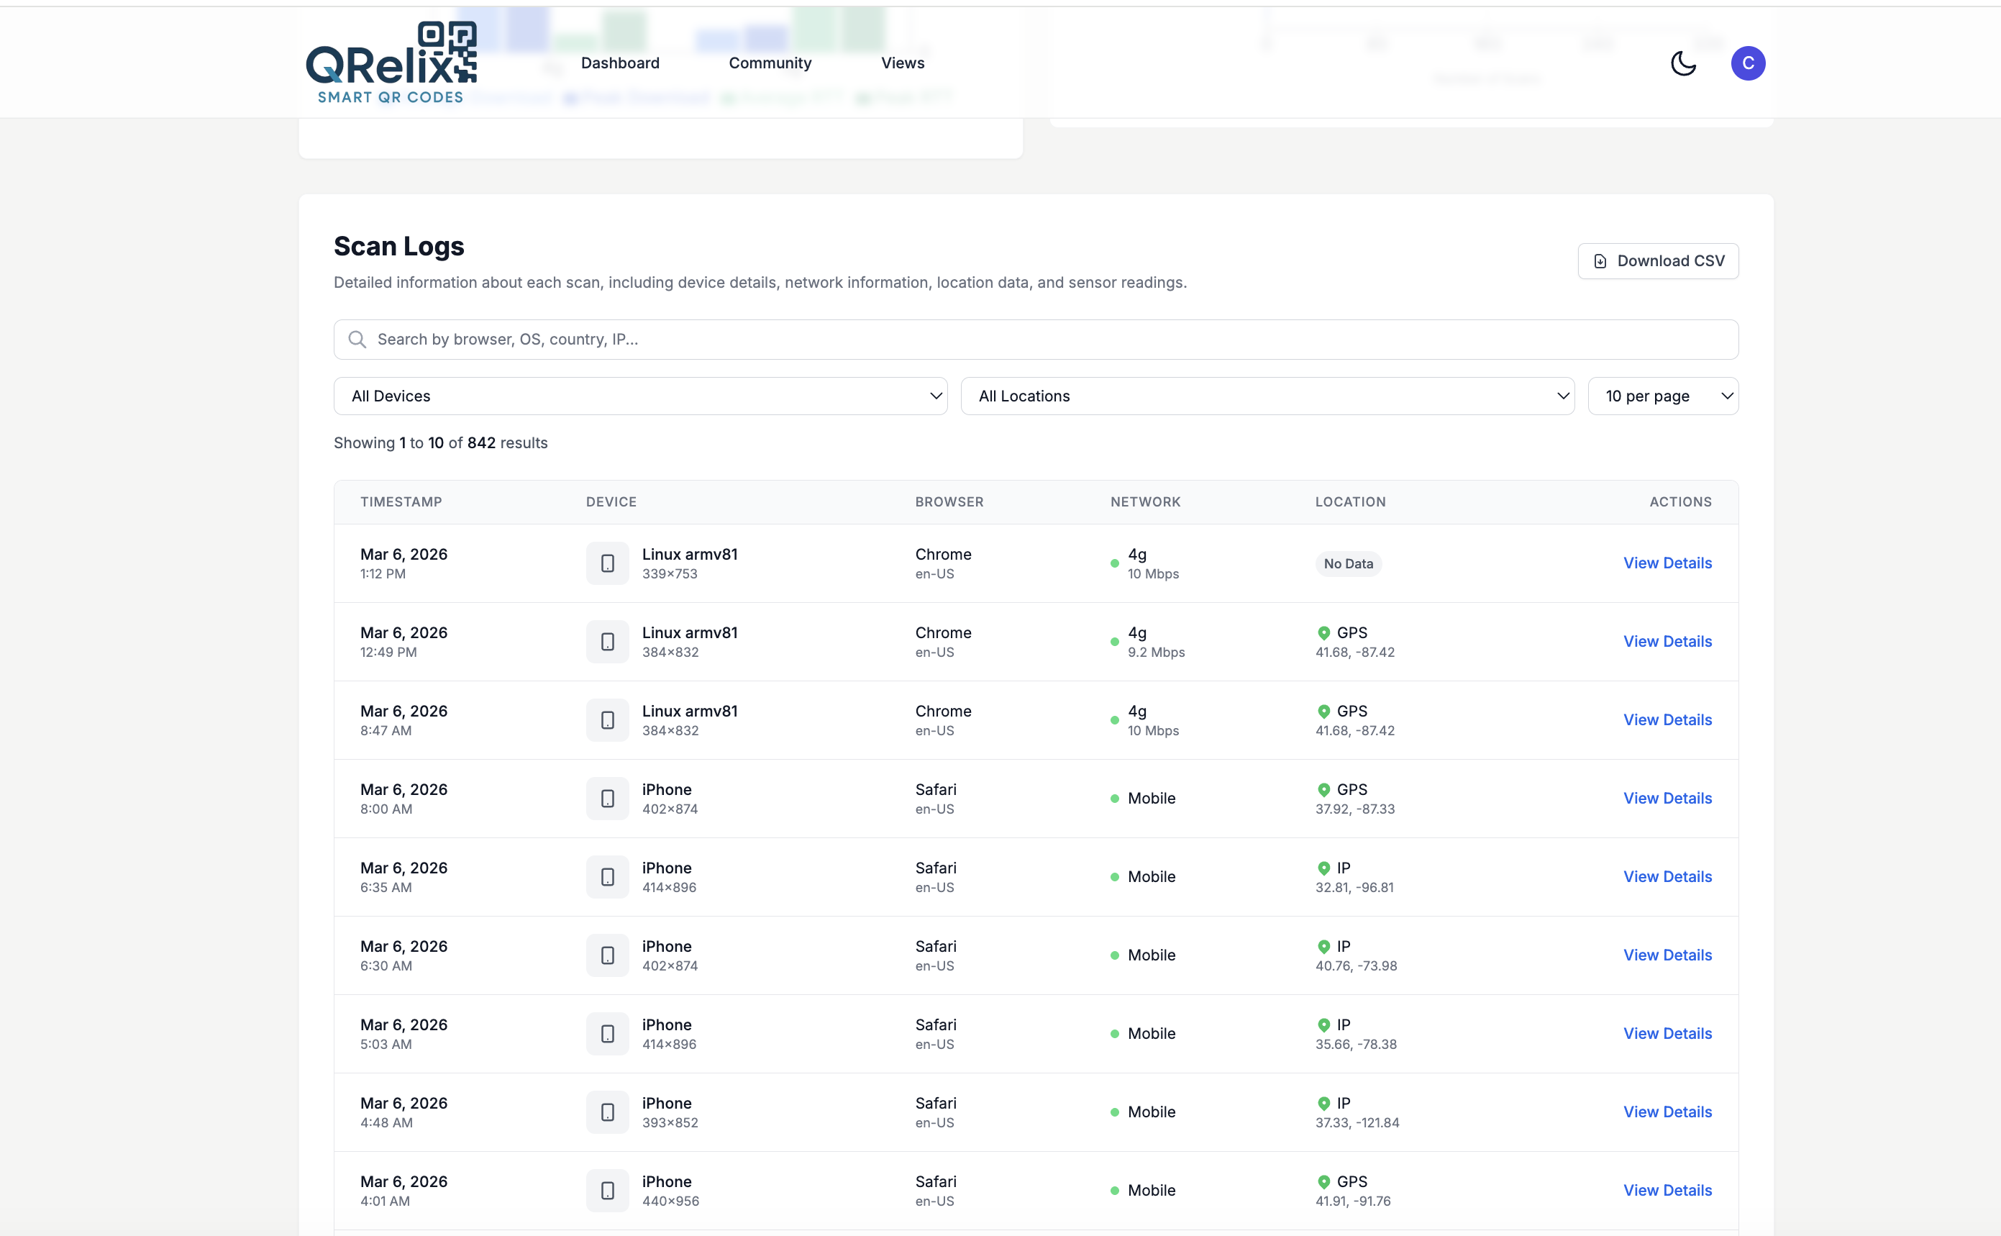This screenshot has height=1236, width=2001.
Task: Download CSV of scan logs
Action: pos(1658,260)
